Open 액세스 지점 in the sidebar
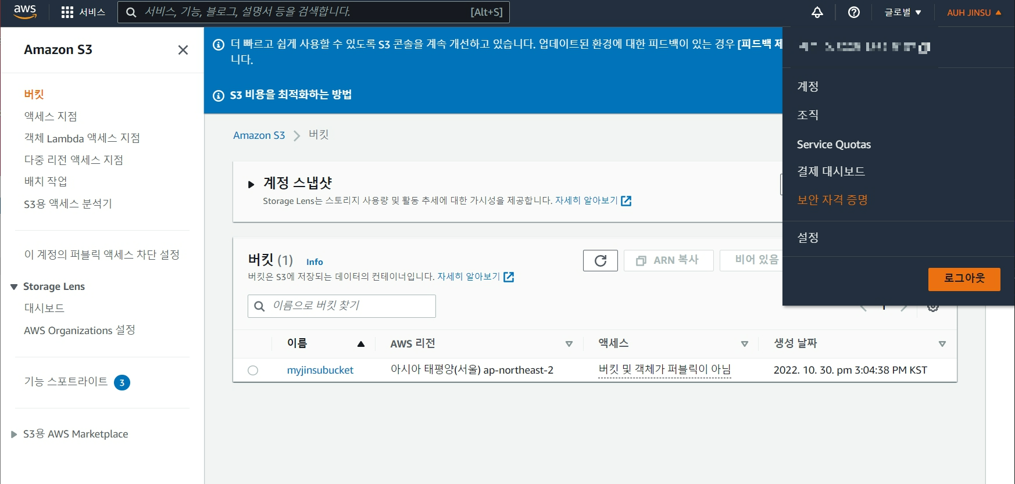Viewport: 1015px width, 484px height. (51, 116)
